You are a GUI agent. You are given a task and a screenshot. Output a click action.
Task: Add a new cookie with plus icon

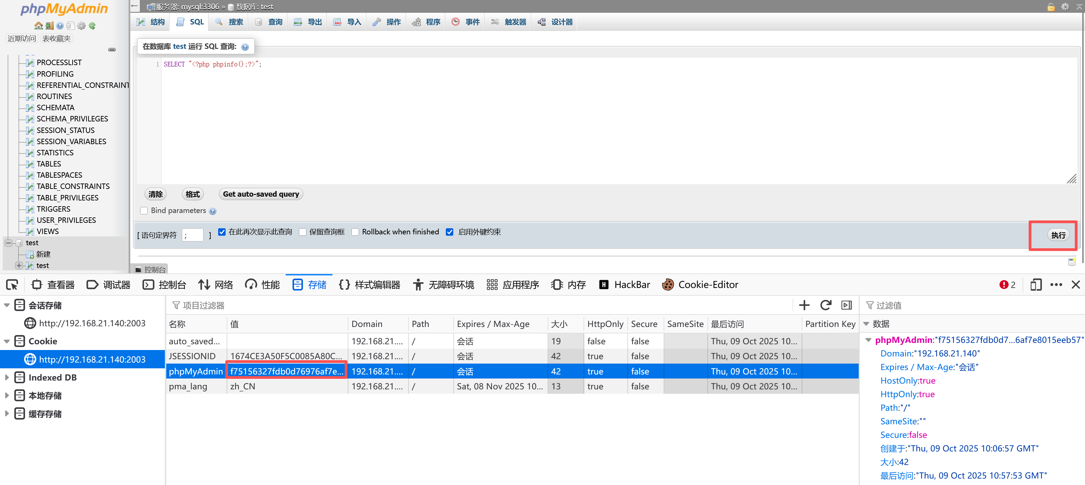(x=804, y=305)
